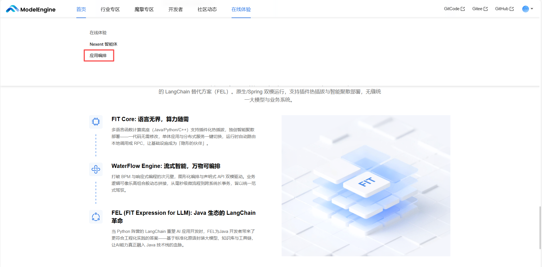The image size is (542, 267).
Task: Click the external link icon beside GitCode
Action: pos(463,8)
